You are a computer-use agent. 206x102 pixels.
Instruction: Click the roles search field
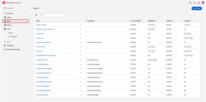click(x=53, y=15)
